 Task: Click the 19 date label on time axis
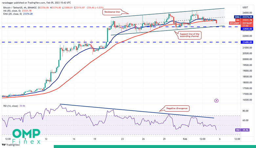pos(95,139)
